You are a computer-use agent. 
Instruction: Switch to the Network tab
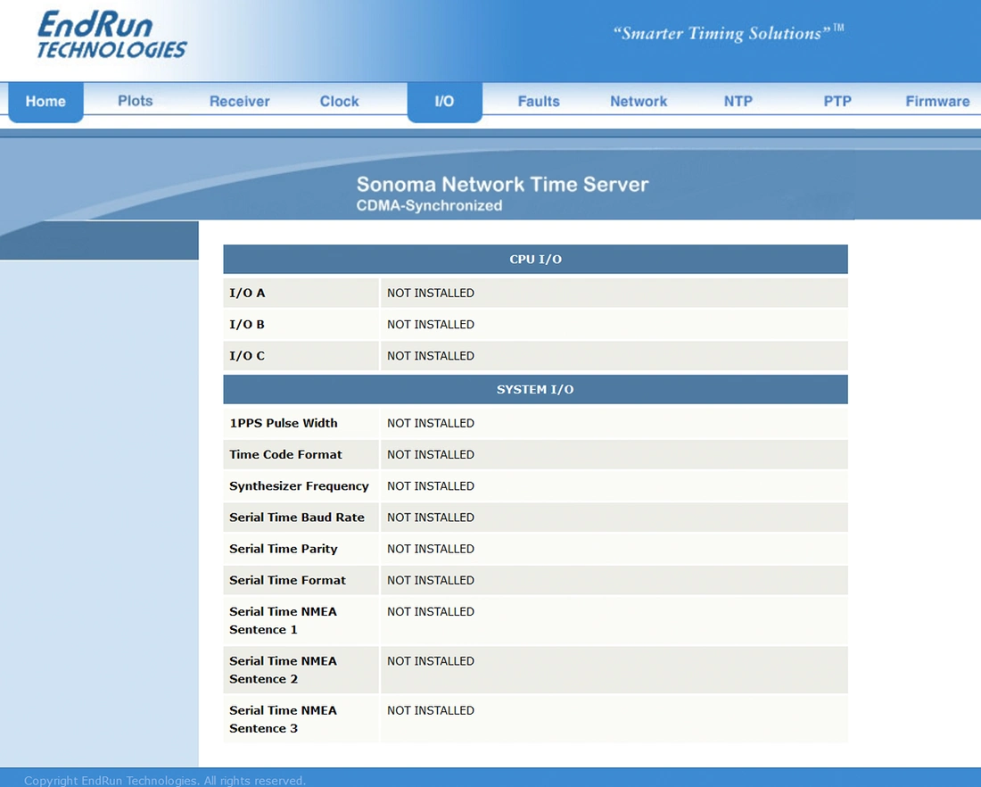[639, 102]
